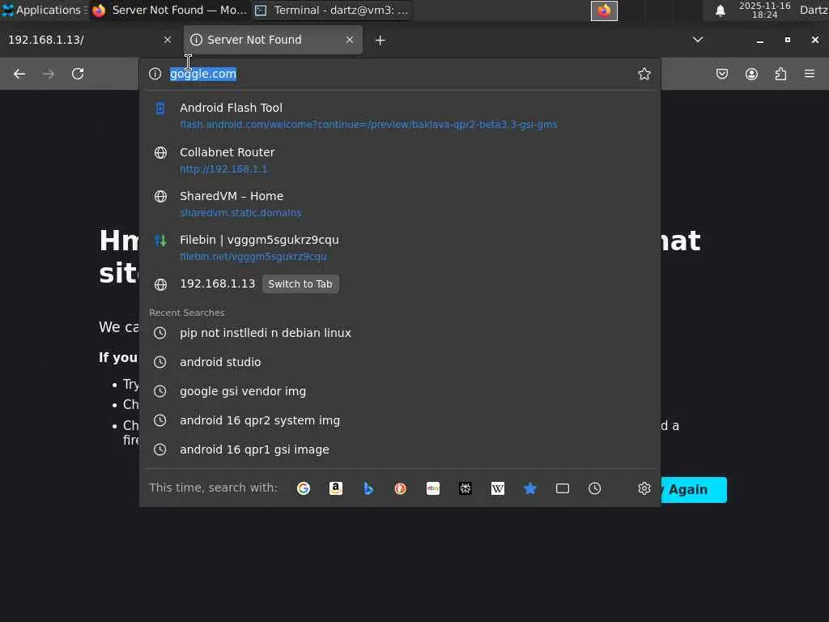This screenshot has width=829, height=622.
Task: Select the Server Not Found tab
Action: (273, 40)
